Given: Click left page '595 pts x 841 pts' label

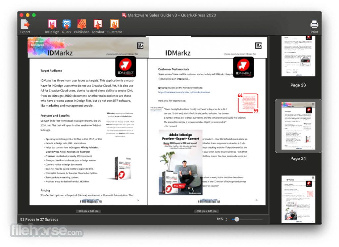Looking at the screenshot, I should pos(88,211).
